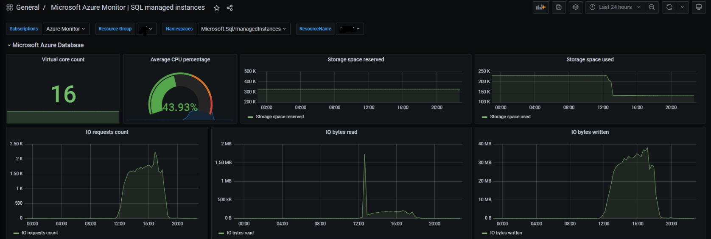Open Average CPU percentage panel title menu

(x=180, y=60)
